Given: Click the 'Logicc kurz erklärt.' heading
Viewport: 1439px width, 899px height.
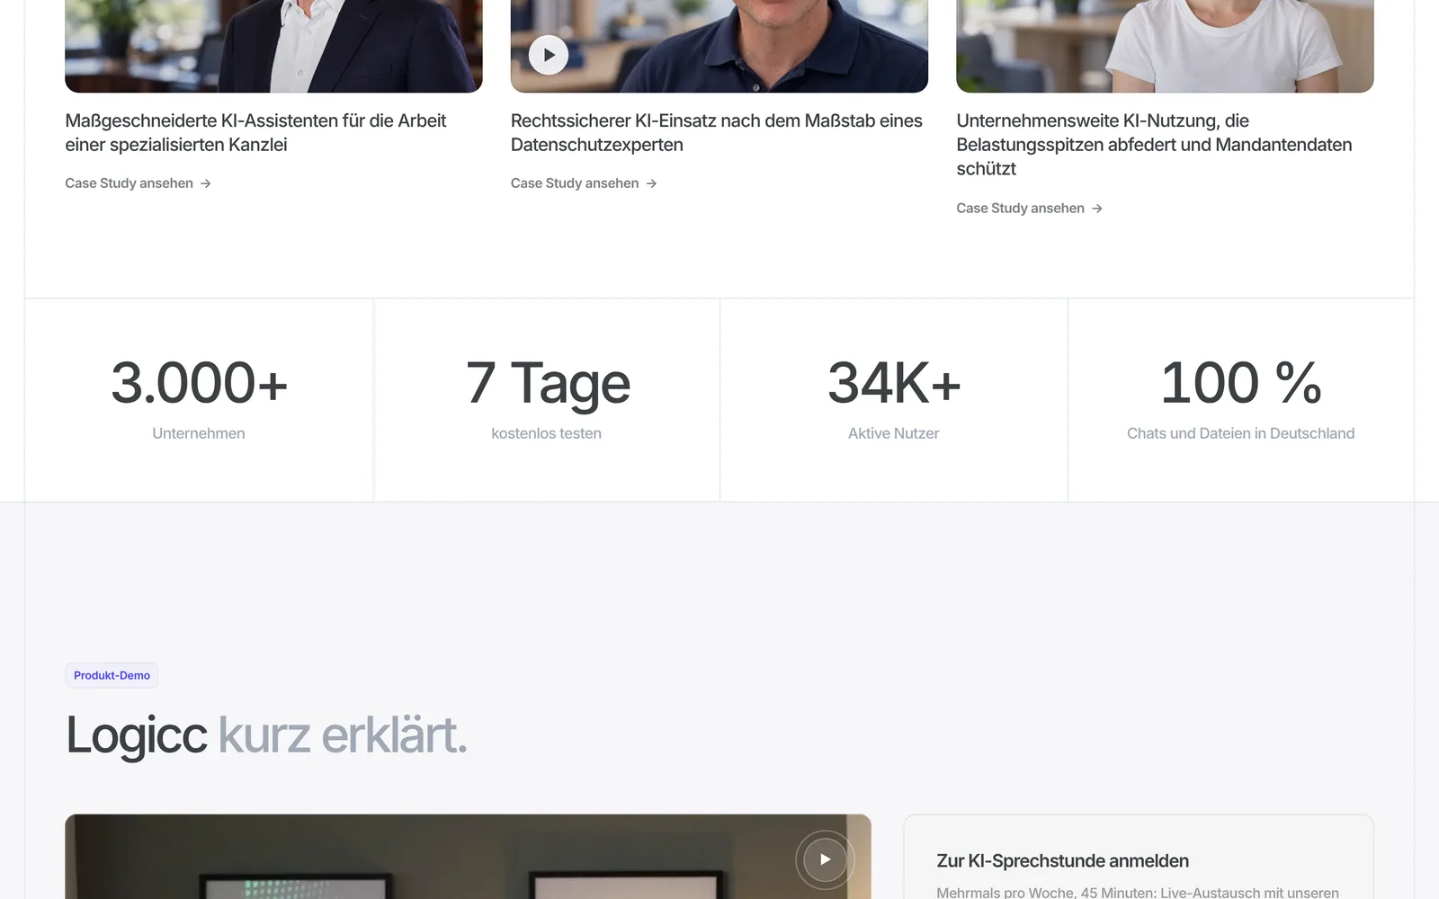Looking at the screenshot, I should [266, 735].
